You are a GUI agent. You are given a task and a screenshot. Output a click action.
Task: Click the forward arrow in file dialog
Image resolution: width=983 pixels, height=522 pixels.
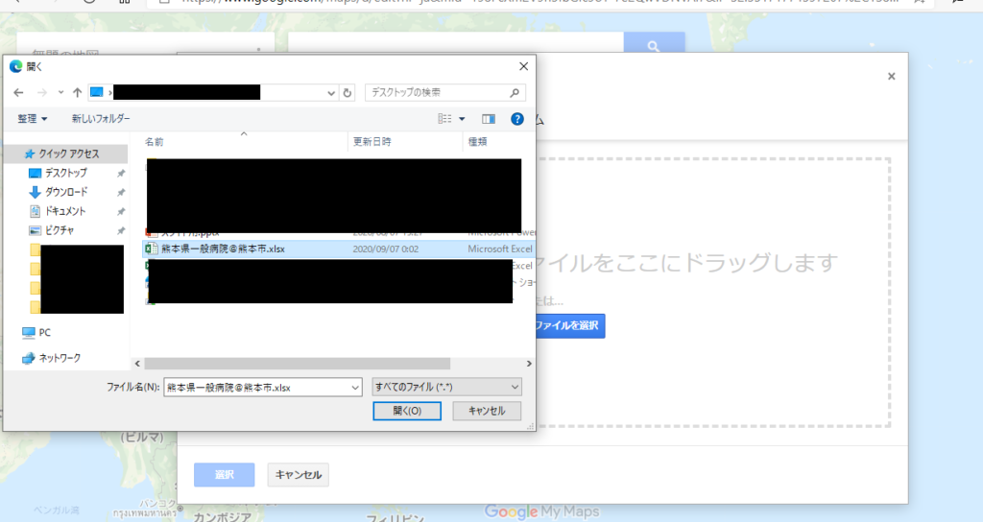(42, 93)
